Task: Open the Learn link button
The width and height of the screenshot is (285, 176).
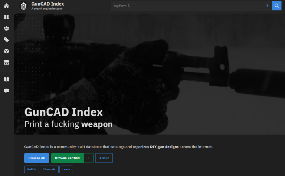Action: point(66,169)
